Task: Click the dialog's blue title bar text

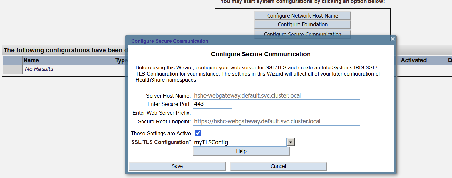Action: [170, 41]
